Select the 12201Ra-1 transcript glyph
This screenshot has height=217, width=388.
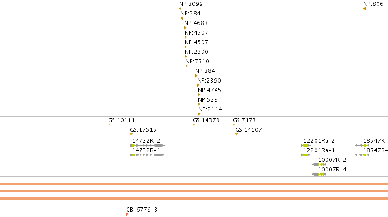(306, 155)
